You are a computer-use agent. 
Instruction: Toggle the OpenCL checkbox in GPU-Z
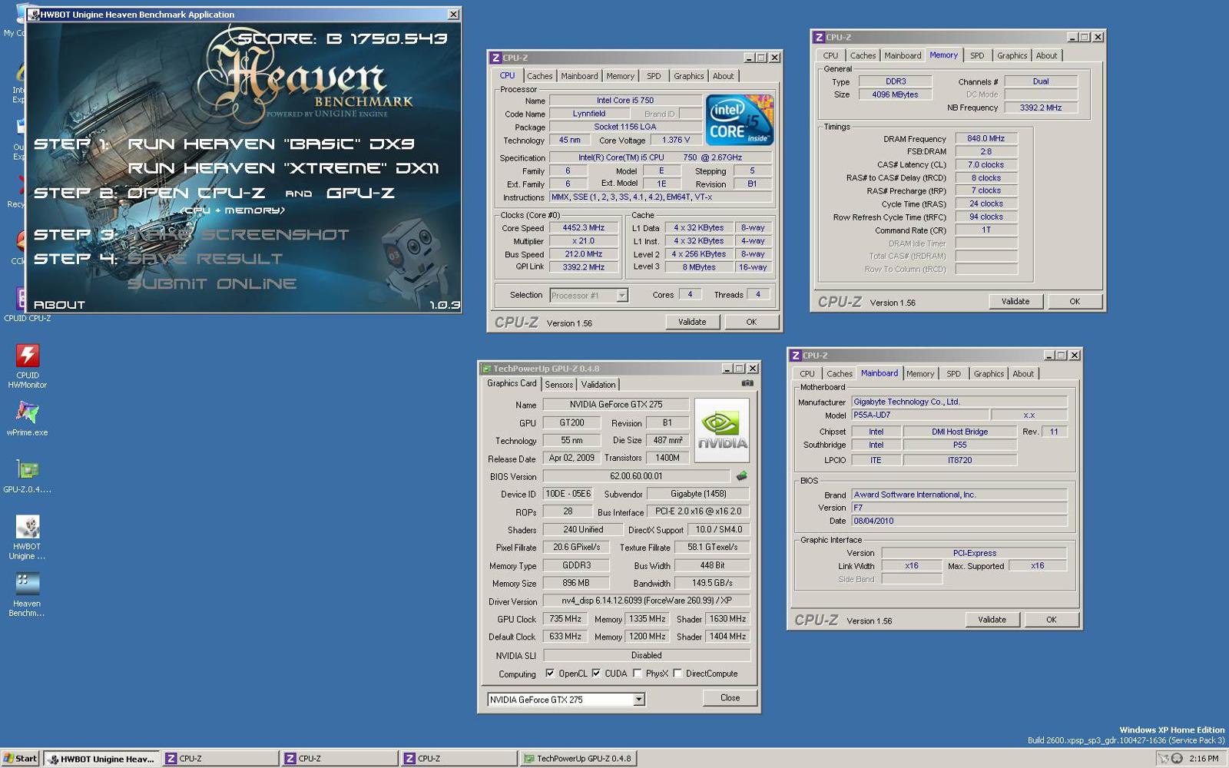(x=550, y=673)
